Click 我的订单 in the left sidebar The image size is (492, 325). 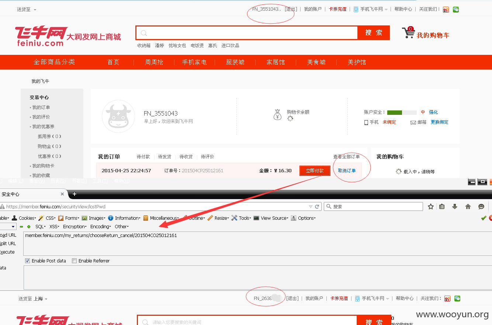pyautogui.click(x=41, y=107)
